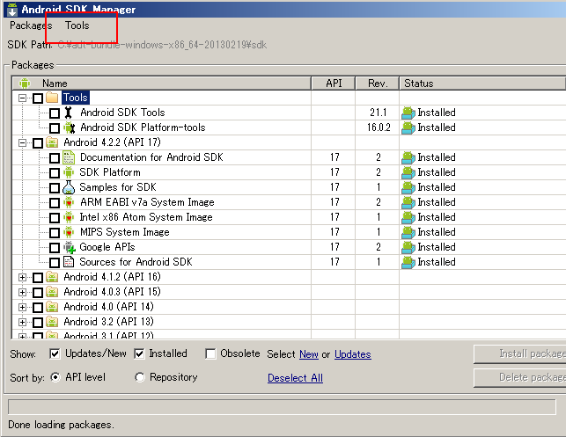Click the Name column header
566x437 pixels.
[x=161, y=84]
